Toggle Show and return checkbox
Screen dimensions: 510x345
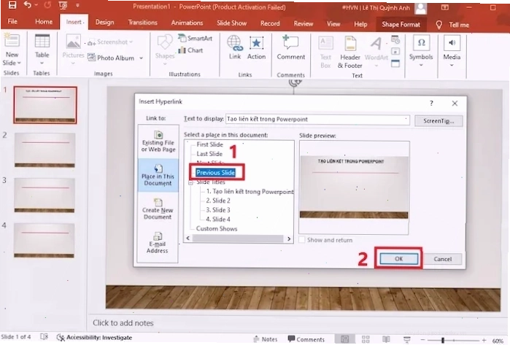click(x=302, y=240)
